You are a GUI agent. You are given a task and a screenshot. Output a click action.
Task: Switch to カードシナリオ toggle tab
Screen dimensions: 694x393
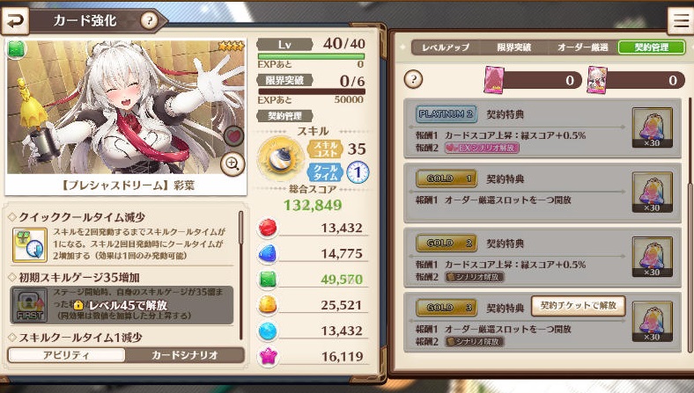pyautogui.click(x=185, y=355)
